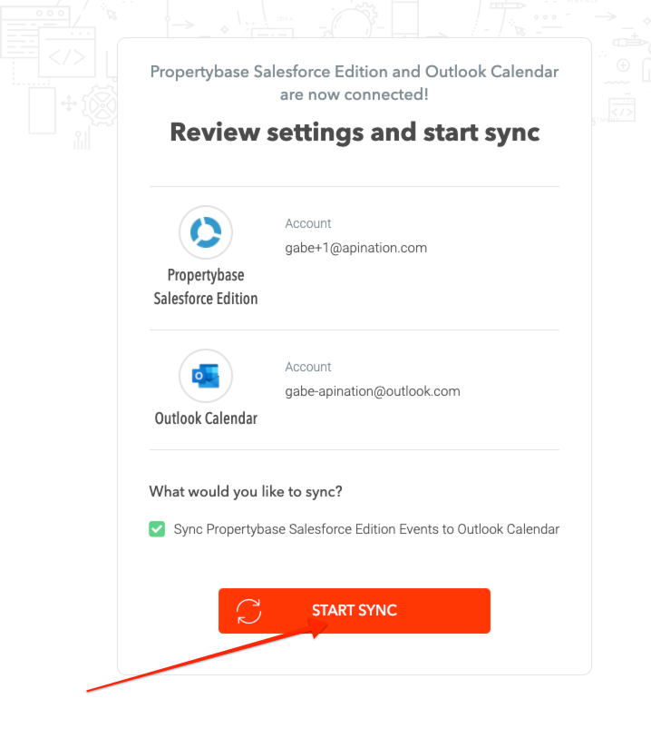Click the Propertybase Salesforce Edition name label

point(206,286)
